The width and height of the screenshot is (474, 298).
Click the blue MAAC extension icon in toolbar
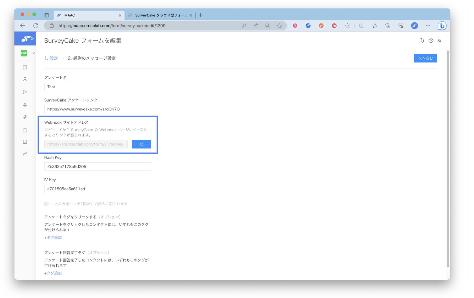click(414, 26)
